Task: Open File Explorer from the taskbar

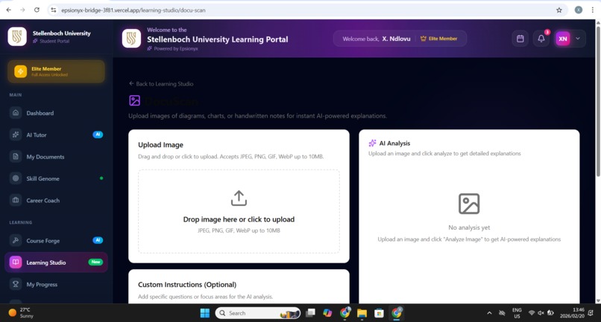Action: click(x=362, y=313)
